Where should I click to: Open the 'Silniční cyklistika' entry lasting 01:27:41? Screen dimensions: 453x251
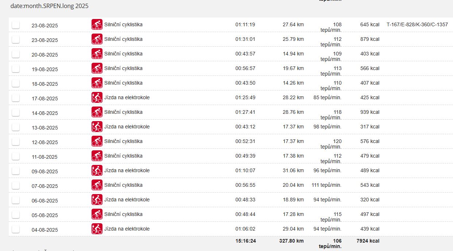(123, 112)
